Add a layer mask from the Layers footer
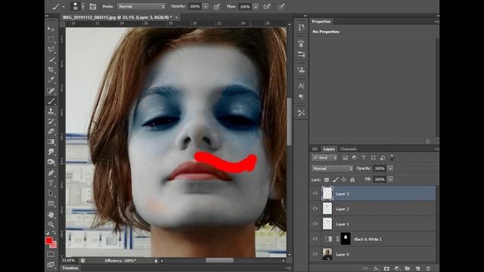This screenshot has width=484, height=272. pos(386,269)
